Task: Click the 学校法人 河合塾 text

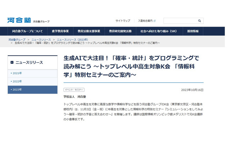Action: click(75, 97)
